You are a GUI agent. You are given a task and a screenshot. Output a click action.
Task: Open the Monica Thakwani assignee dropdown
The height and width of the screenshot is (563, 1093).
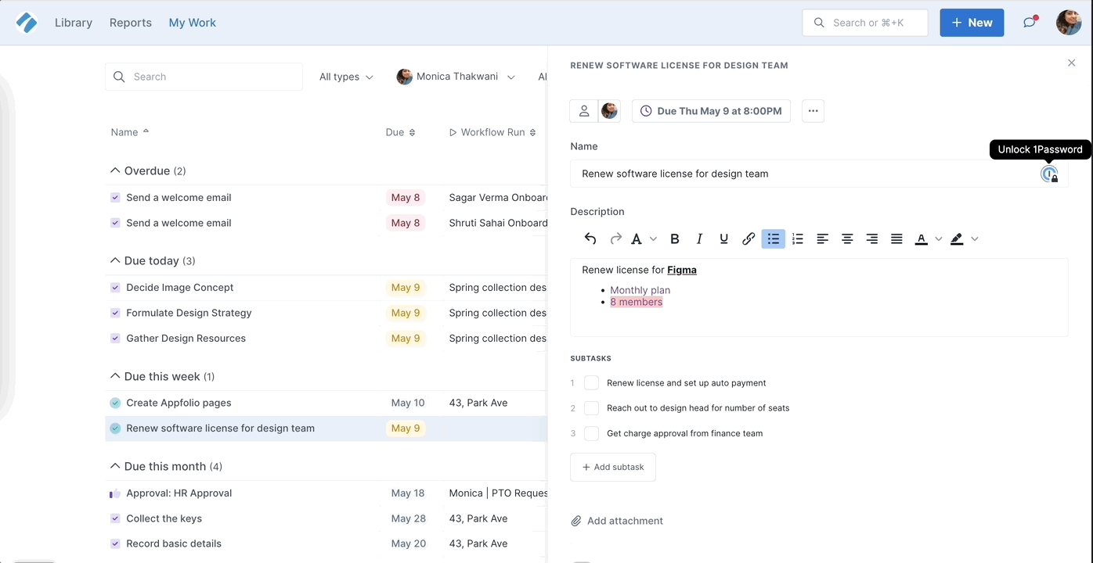[456, 77]
